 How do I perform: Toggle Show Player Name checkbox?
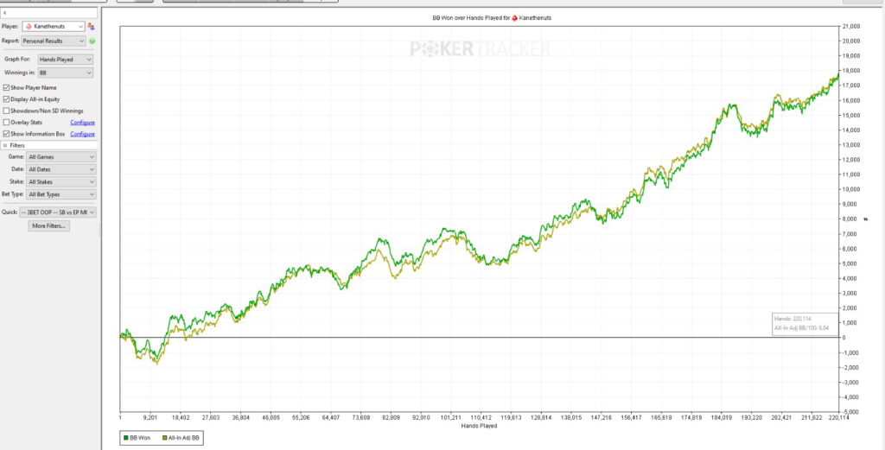[x=7, y=88]
